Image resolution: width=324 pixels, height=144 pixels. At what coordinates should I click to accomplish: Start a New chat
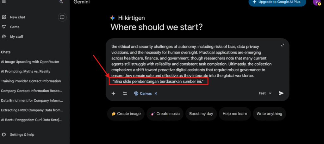[x=17, y=17]
